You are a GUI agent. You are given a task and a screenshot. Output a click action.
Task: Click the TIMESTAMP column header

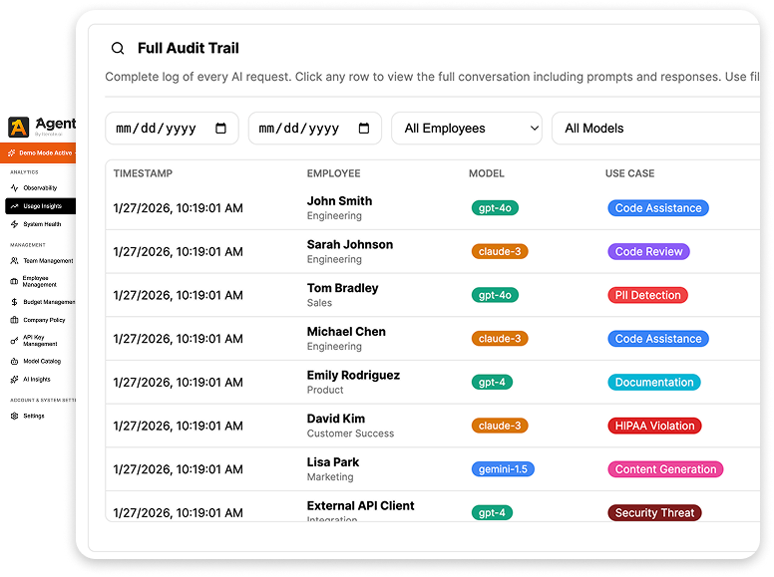pyautogui.click(x=143, y=173)
